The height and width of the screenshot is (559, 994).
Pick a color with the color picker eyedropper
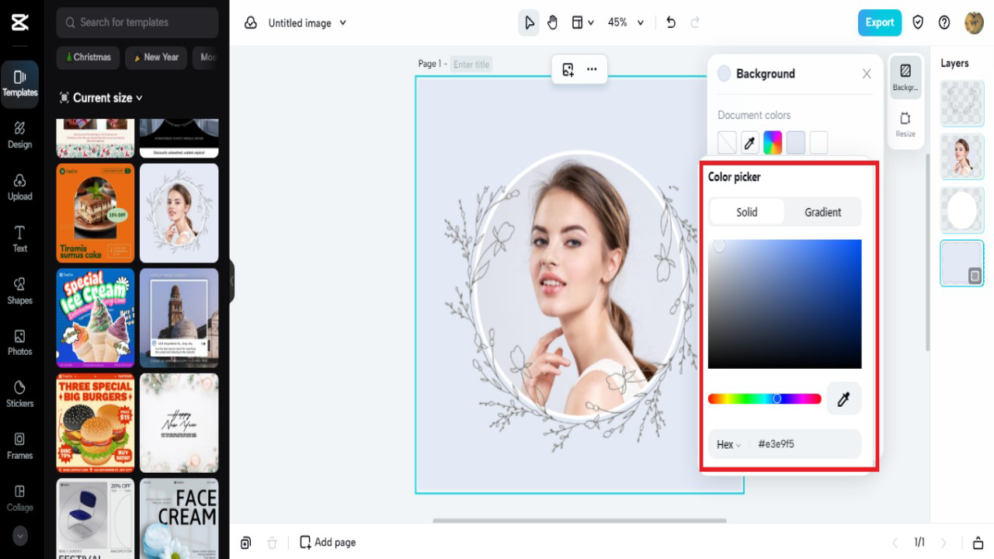[x=843, y=399]
